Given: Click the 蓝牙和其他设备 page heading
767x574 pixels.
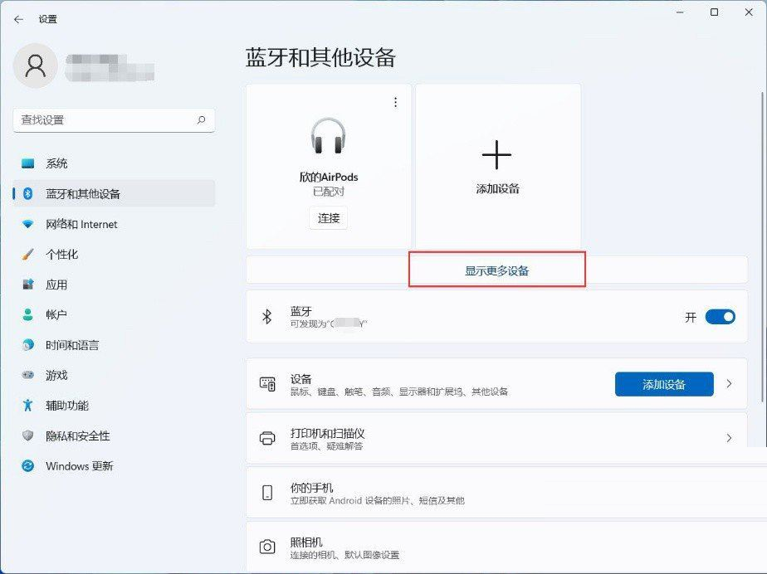Looking at the screenshot, I should pyautogui.click(x=320, y=58).
